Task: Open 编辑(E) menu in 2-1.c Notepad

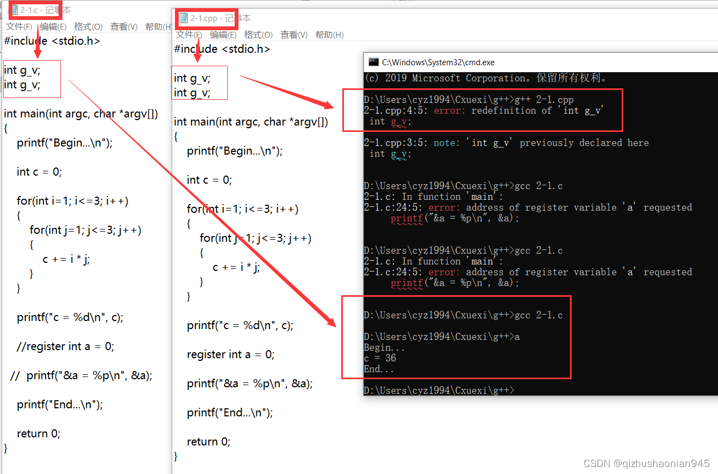Action: [x=53, y=26]
